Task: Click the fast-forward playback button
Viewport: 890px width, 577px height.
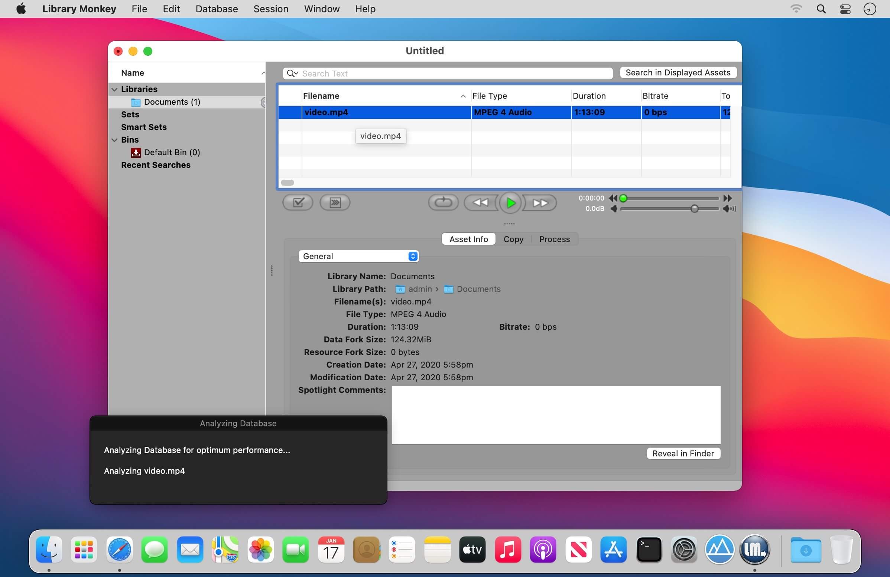Action: click(540, 203)
